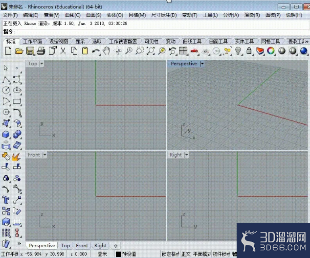Open the Right viewport dropdown arrow
The width and height of the screenshot is (310, 258).
(186, 155)
